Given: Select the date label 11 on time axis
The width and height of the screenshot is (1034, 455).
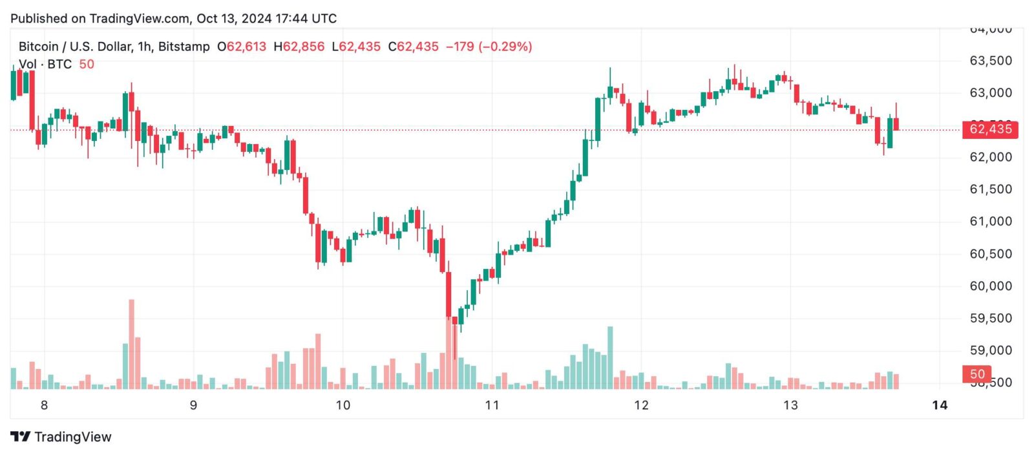Looking at the screenshot, I should pyautogui.click(x=492, y=405).
